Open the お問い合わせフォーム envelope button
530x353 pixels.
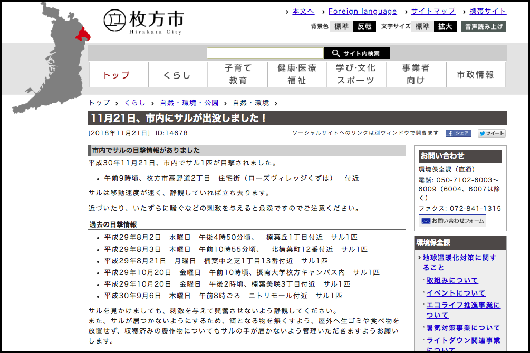point(452,221)
